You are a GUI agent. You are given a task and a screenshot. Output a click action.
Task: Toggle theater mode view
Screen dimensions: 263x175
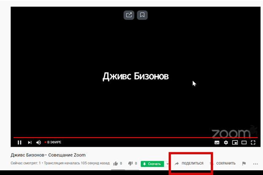tap(244, 143)
